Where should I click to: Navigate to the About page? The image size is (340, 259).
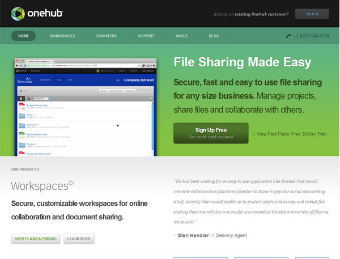(x=181, y=36)
